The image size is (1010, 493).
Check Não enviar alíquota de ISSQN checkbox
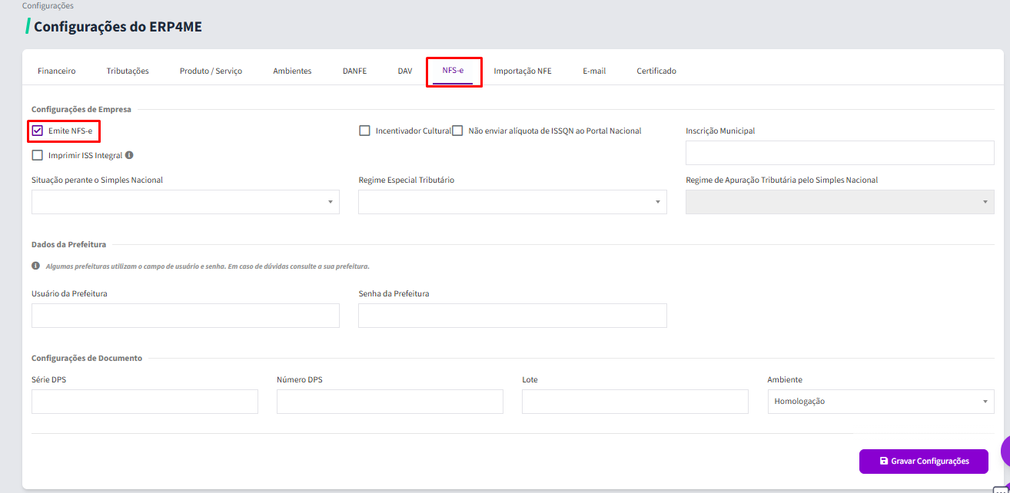click(x=457, y=131)
